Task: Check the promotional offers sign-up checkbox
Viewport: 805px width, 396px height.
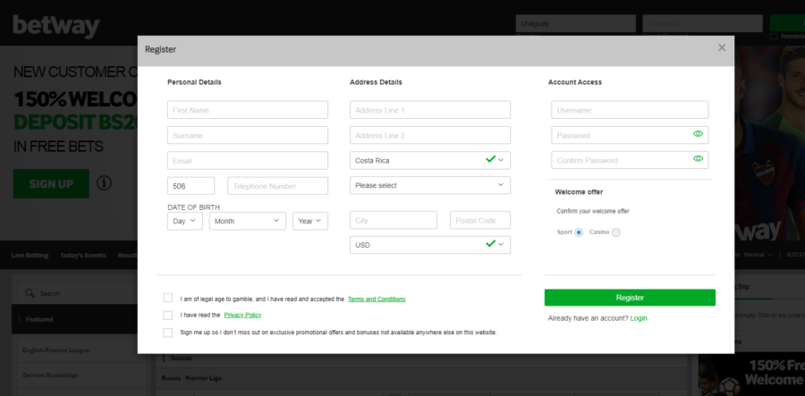Action: 168,333
